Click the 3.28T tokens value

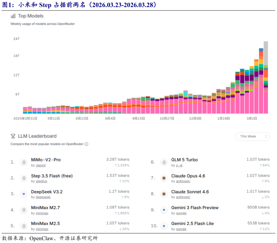[x=118, y=159]
